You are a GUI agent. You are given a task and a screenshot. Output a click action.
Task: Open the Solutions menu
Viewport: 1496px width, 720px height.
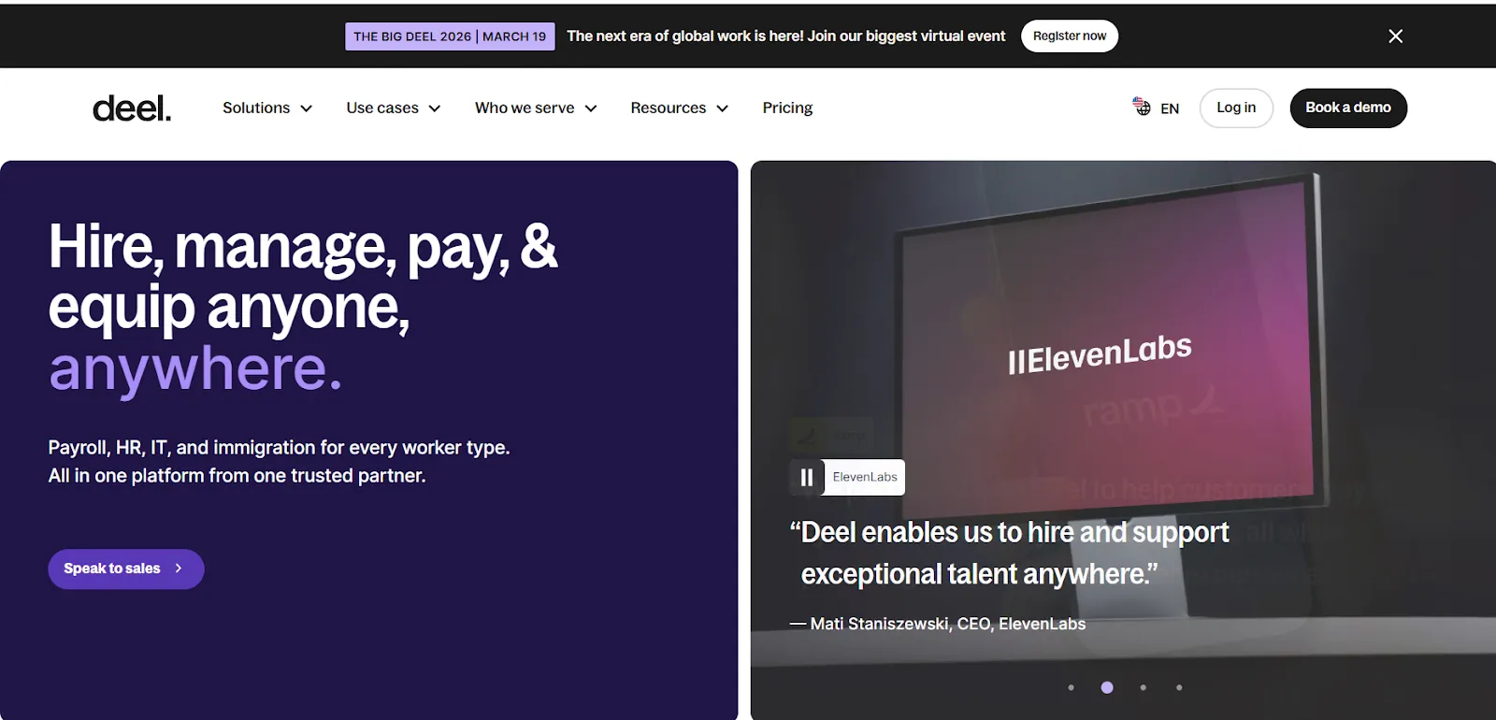pyautogui.click(x=267, y=108)
